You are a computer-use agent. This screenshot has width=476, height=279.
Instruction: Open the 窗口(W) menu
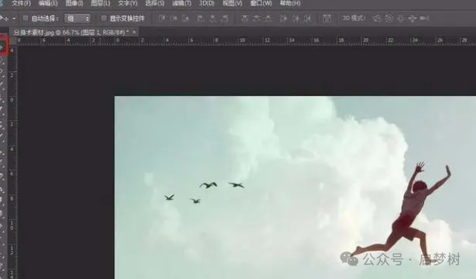[x=261, y=4]
